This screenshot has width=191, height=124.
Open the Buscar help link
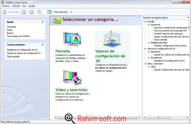click(x=10, y=33)
